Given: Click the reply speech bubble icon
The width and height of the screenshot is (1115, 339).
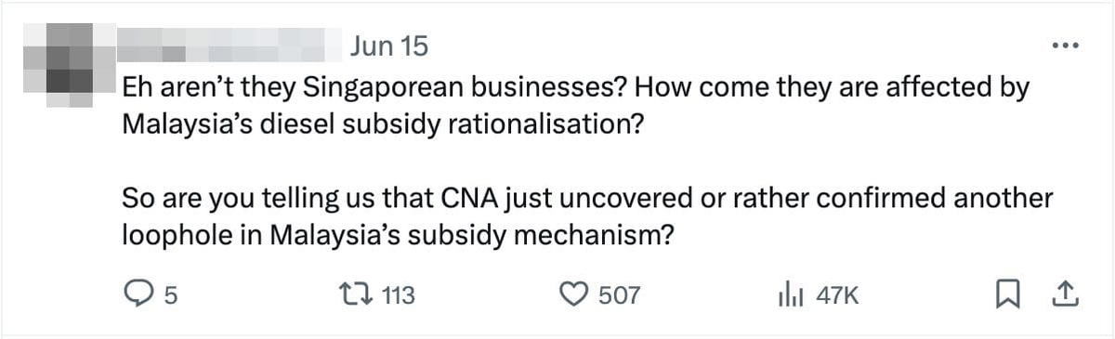Looking at the screenshot, I should tap(138, 295).
